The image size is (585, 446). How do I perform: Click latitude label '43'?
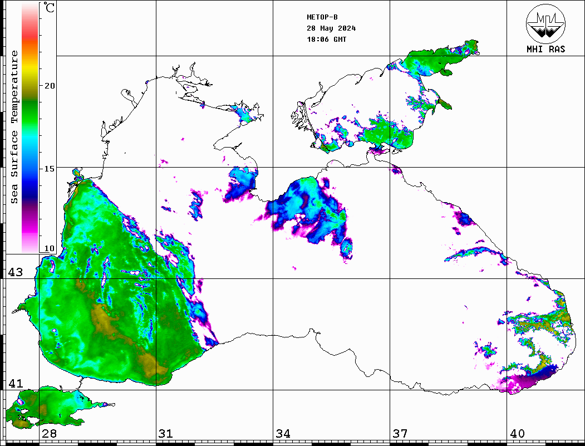coord(16,272)
